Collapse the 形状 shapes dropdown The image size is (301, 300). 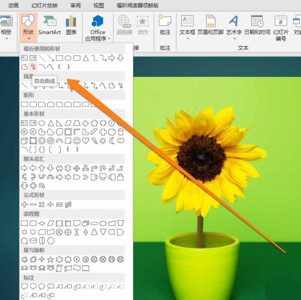[x=28, y=26]
